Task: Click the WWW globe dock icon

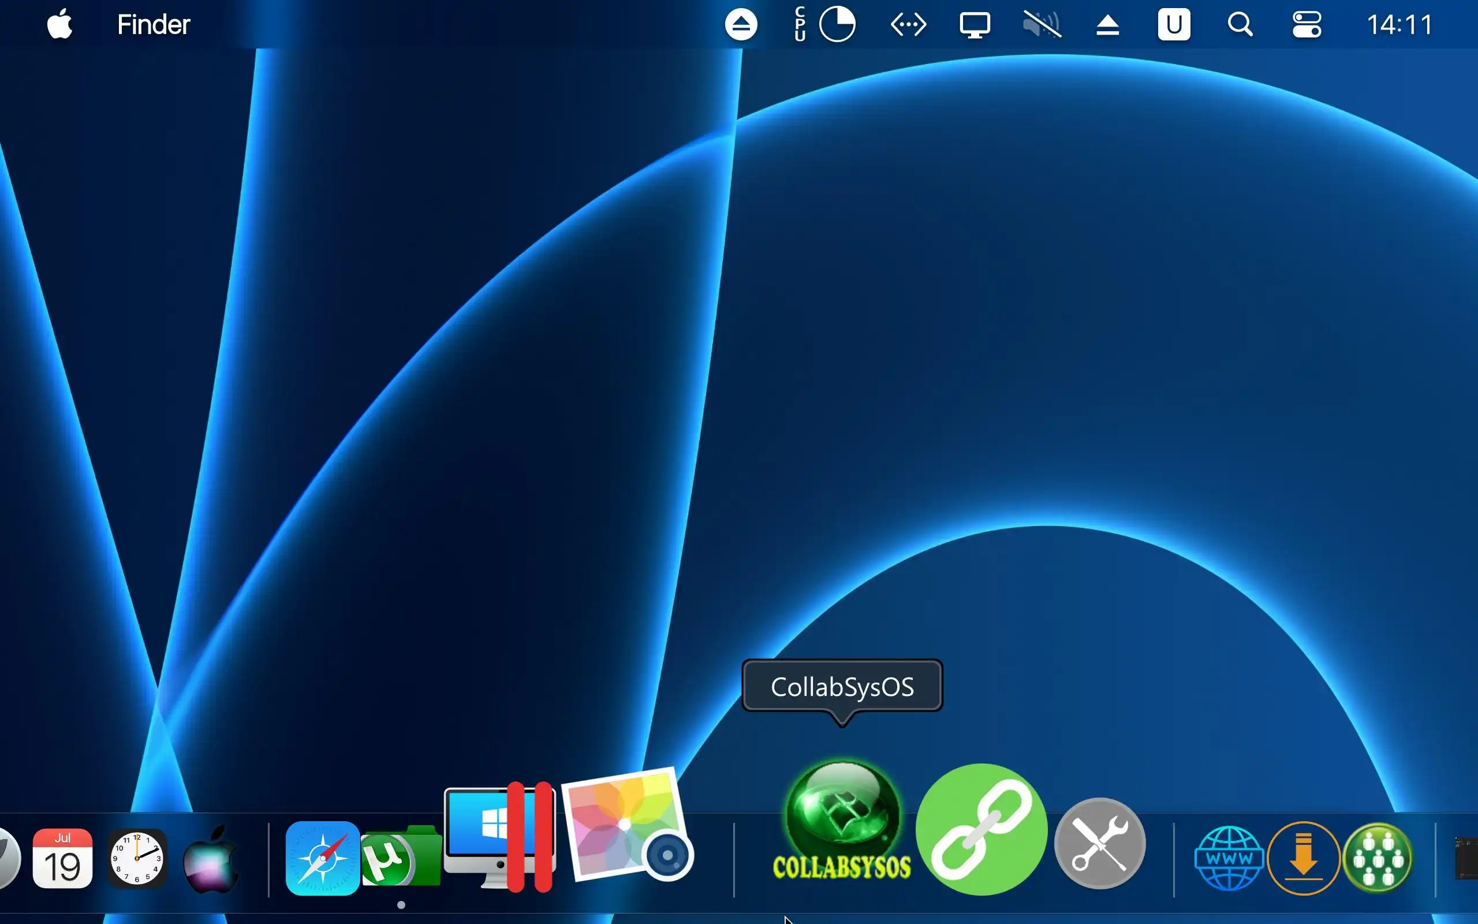Action: (x=1229, y=858)
